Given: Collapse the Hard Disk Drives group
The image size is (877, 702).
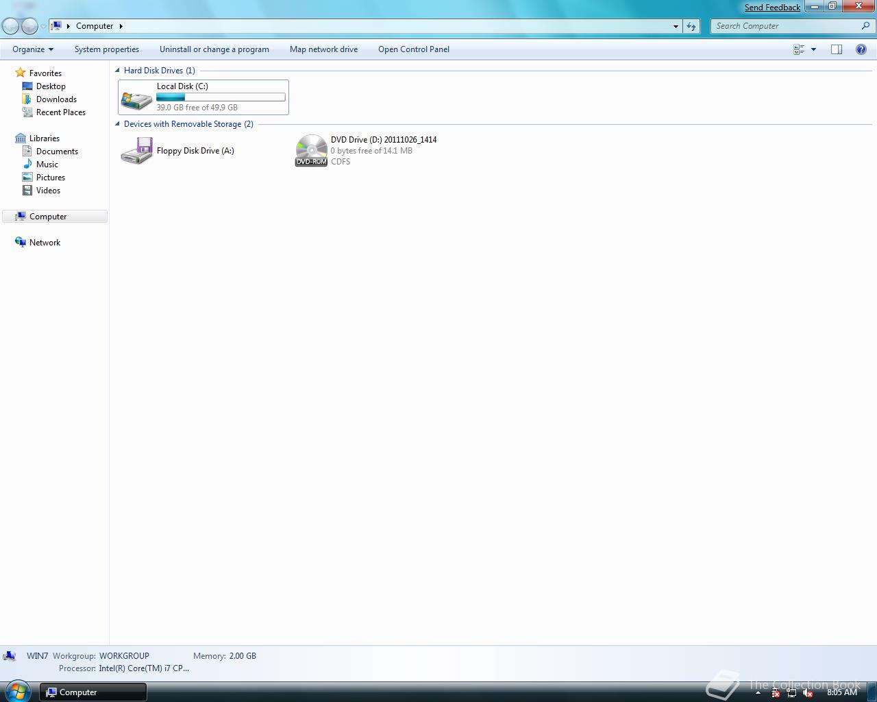Looking at the screenshot, I should coord(117,70).
